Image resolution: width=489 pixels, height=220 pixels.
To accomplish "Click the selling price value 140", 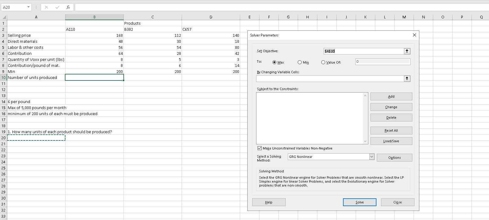I will tap(211, 35).
